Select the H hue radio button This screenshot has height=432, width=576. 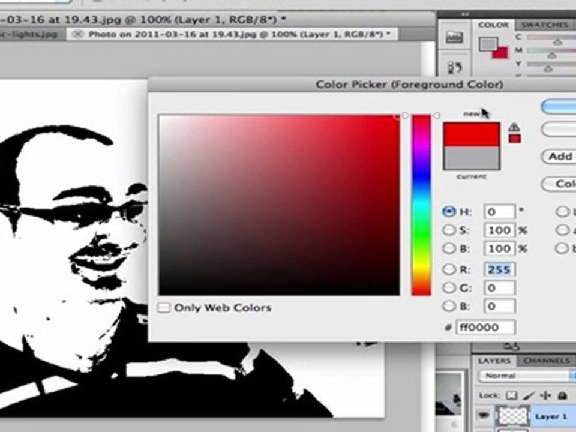449,212
